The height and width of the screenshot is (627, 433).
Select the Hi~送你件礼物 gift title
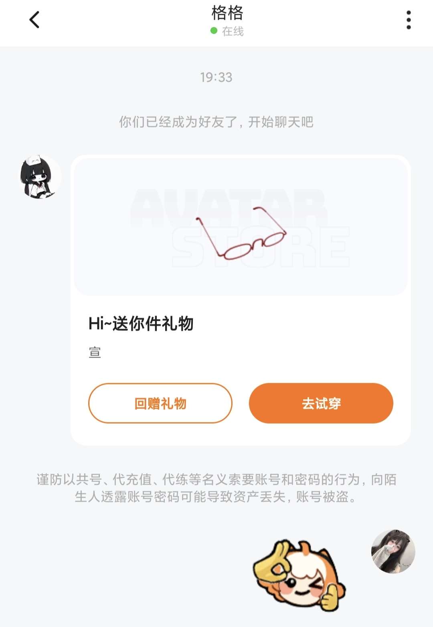pyautogui.click(x=141, y=324)
